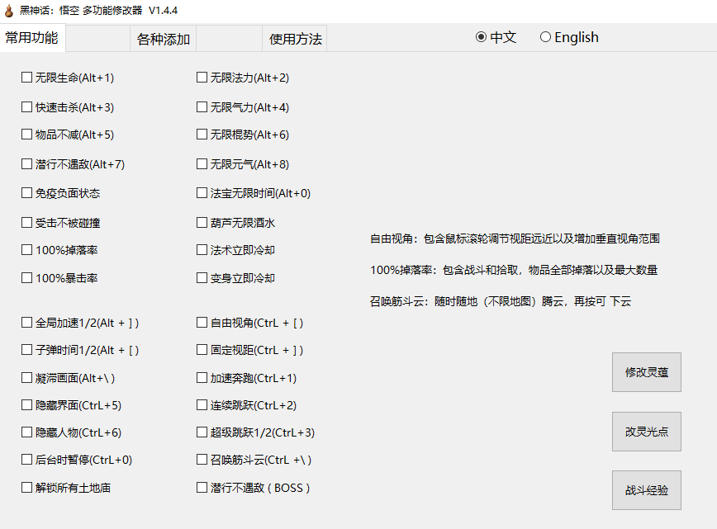The width and height of the screenshot is (717, 529).
Task: Switch to the 常用功能 tab
Action: point(32,38)
